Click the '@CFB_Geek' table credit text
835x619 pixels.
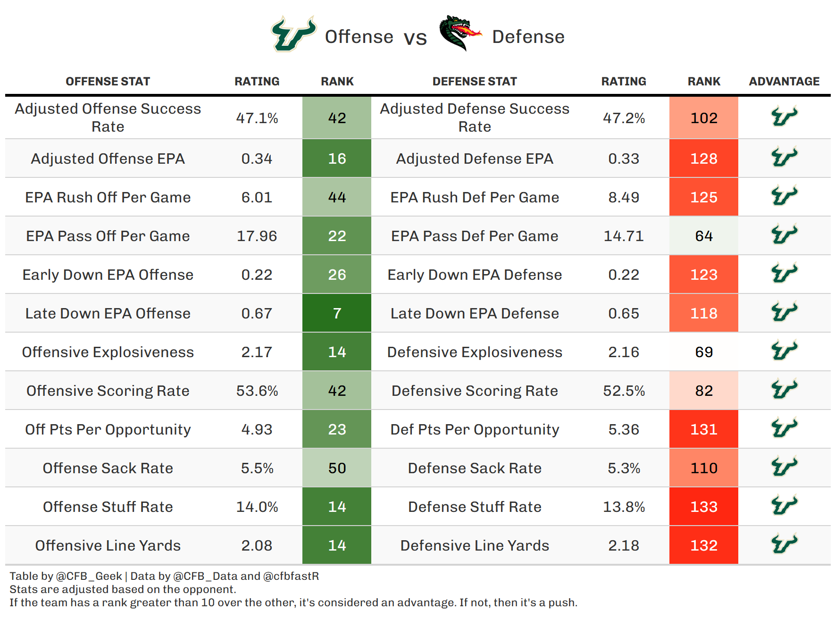coord(89,576)
